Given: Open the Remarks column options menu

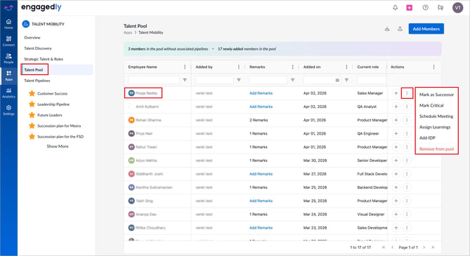Looking at the screenshot, I should tap(293, 67).
